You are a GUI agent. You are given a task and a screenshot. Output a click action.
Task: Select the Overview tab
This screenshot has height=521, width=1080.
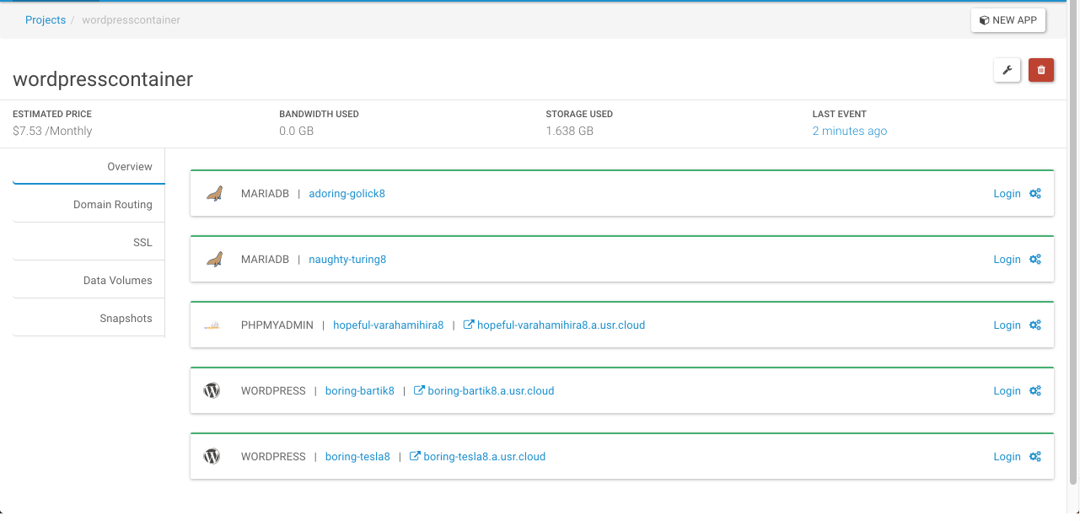[x=89, y=166]
